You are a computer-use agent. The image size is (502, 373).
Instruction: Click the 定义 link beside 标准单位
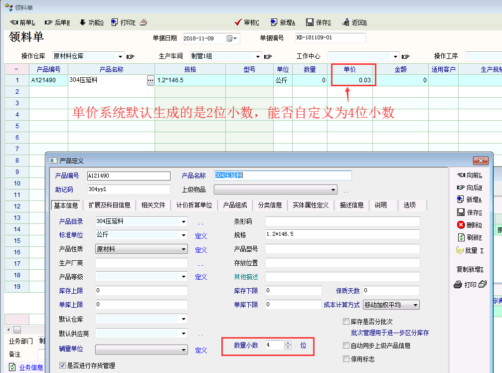click(201, 236)
